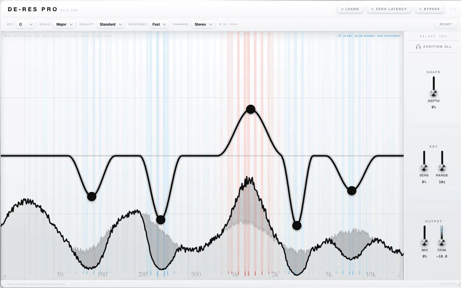Click the Trim output slider knob
Image resolution: width=461 pixels, height=288 pixels.
pos(442,242)
